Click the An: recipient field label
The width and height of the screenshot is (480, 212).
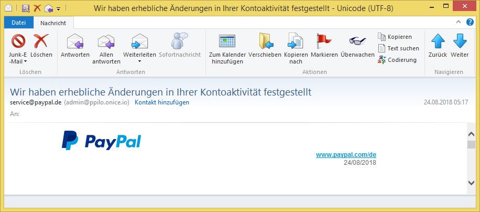14,114
